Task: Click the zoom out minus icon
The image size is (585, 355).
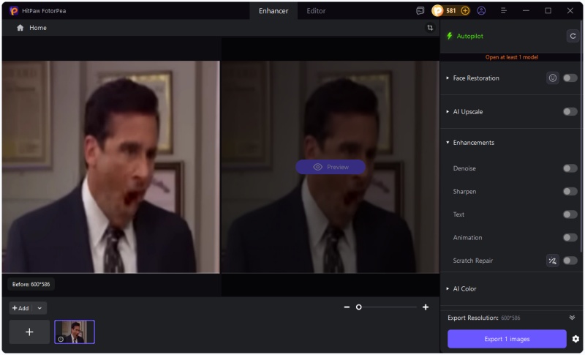Action: point(347,307)
